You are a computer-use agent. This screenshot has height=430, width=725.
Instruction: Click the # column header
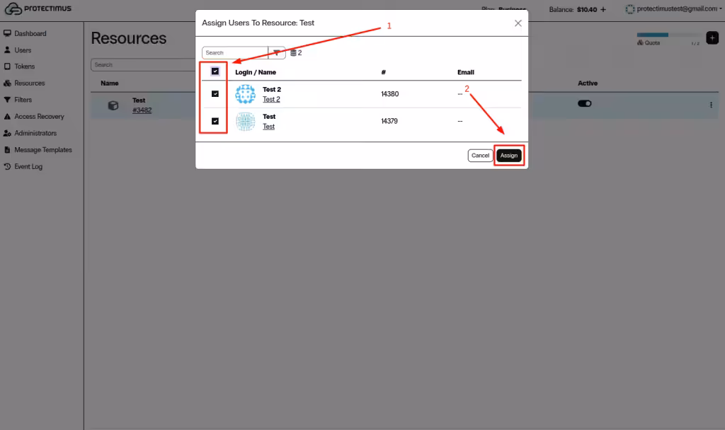pyautogui.click(x=383, y=72)
